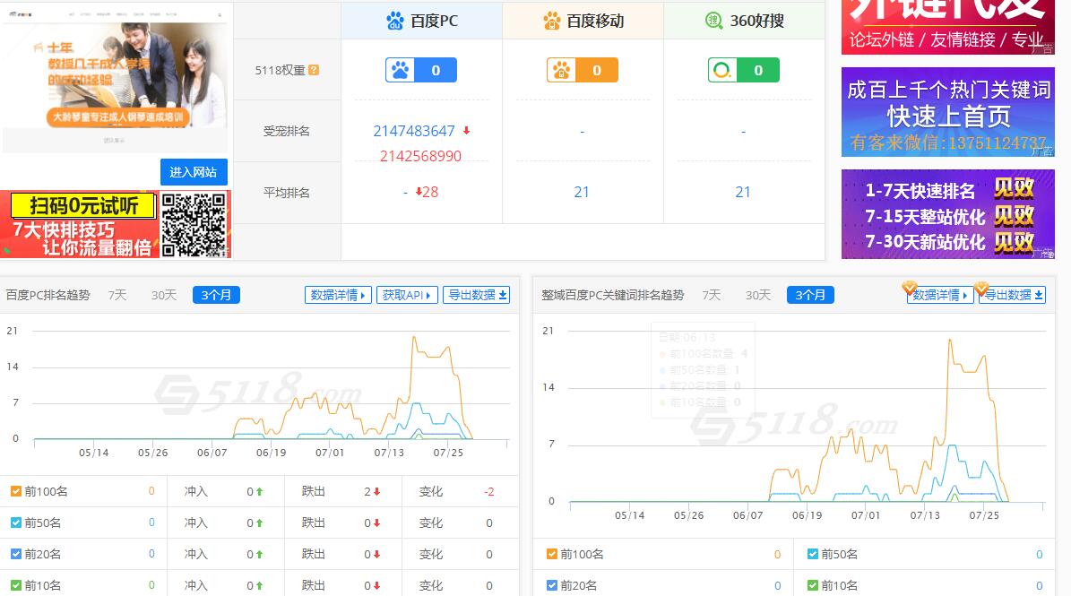Click the green 360 weight badge
Viewport: 1071px width, 596px height.
pyautogui.click(x=743, y=70)
